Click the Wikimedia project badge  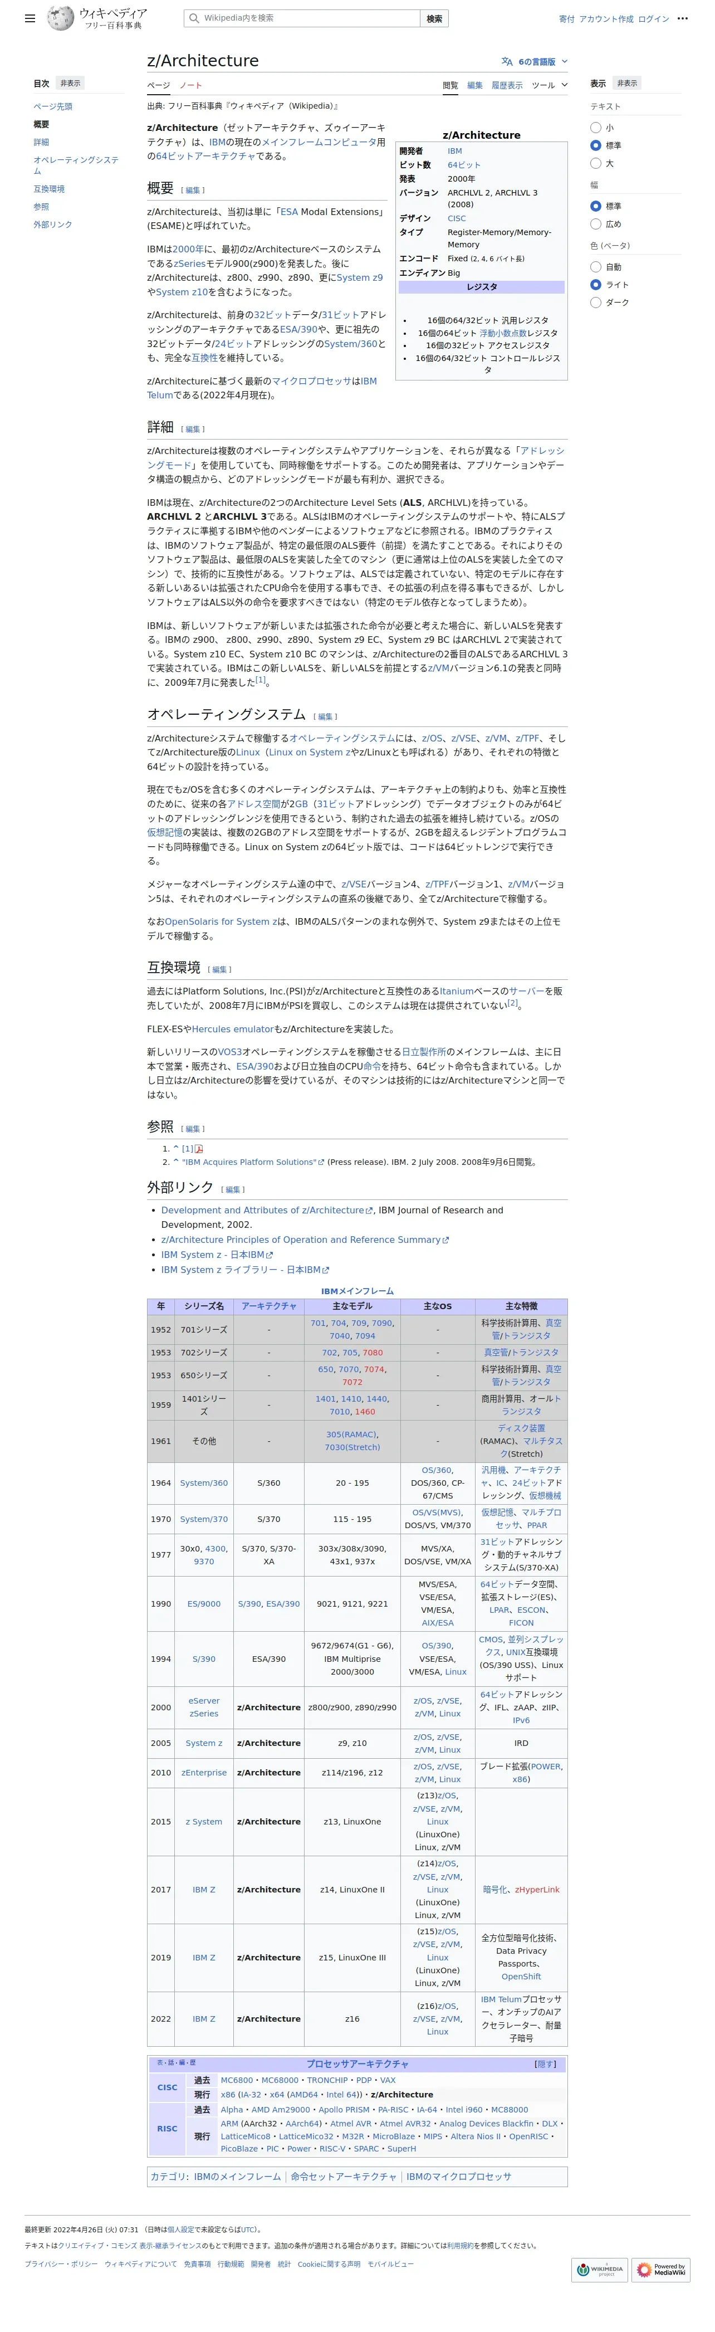pos(599,2268)
